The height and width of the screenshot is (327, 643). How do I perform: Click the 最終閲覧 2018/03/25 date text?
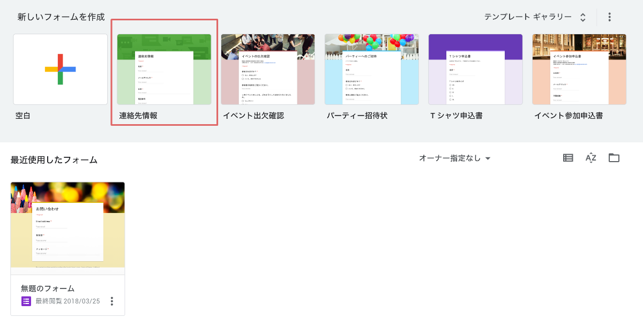68,301
